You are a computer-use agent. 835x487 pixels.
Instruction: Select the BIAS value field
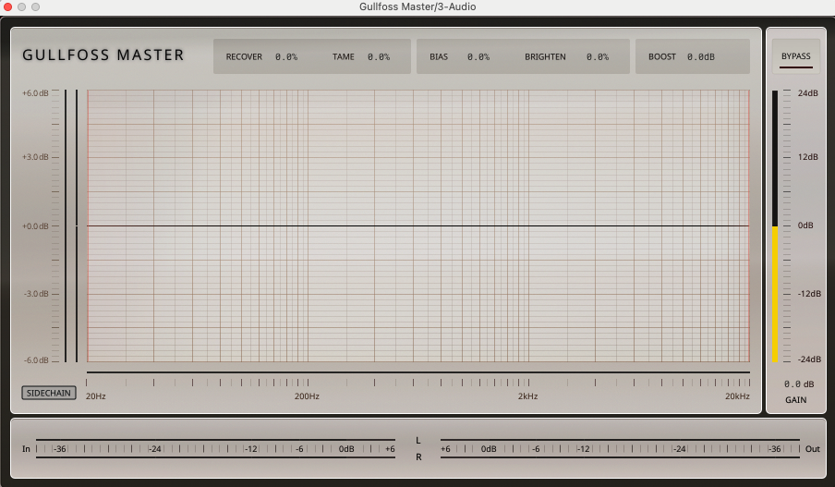(478, 57)
